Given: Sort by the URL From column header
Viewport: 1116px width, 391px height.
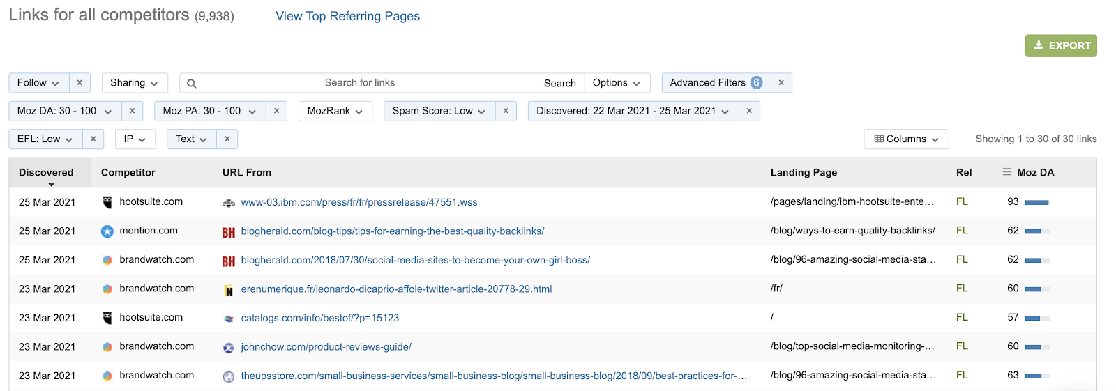Looking at the screenshot, I should tap(247, 172).
